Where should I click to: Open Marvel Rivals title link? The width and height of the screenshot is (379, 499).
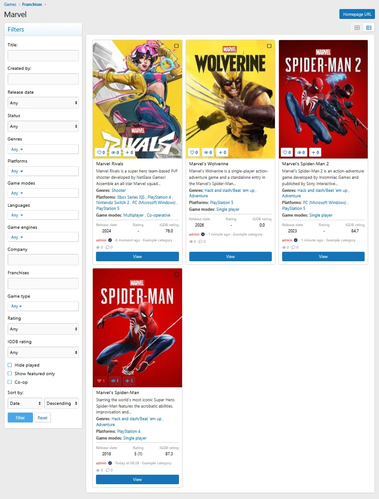[110, 164]
